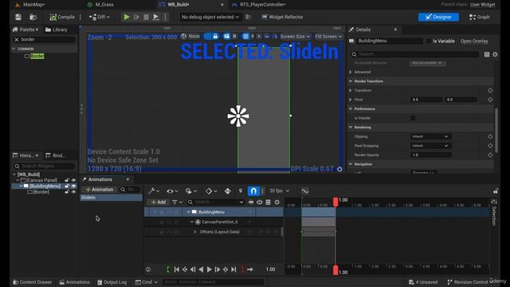The height and width of the screenshot is (287, 510).
Task: Click the Browse to asset icon beside Save
Action: pos(33,17)
